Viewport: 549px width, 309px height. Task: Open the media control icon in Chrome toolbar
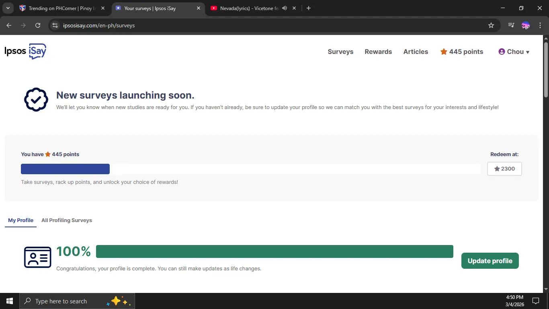click(511, 25)
